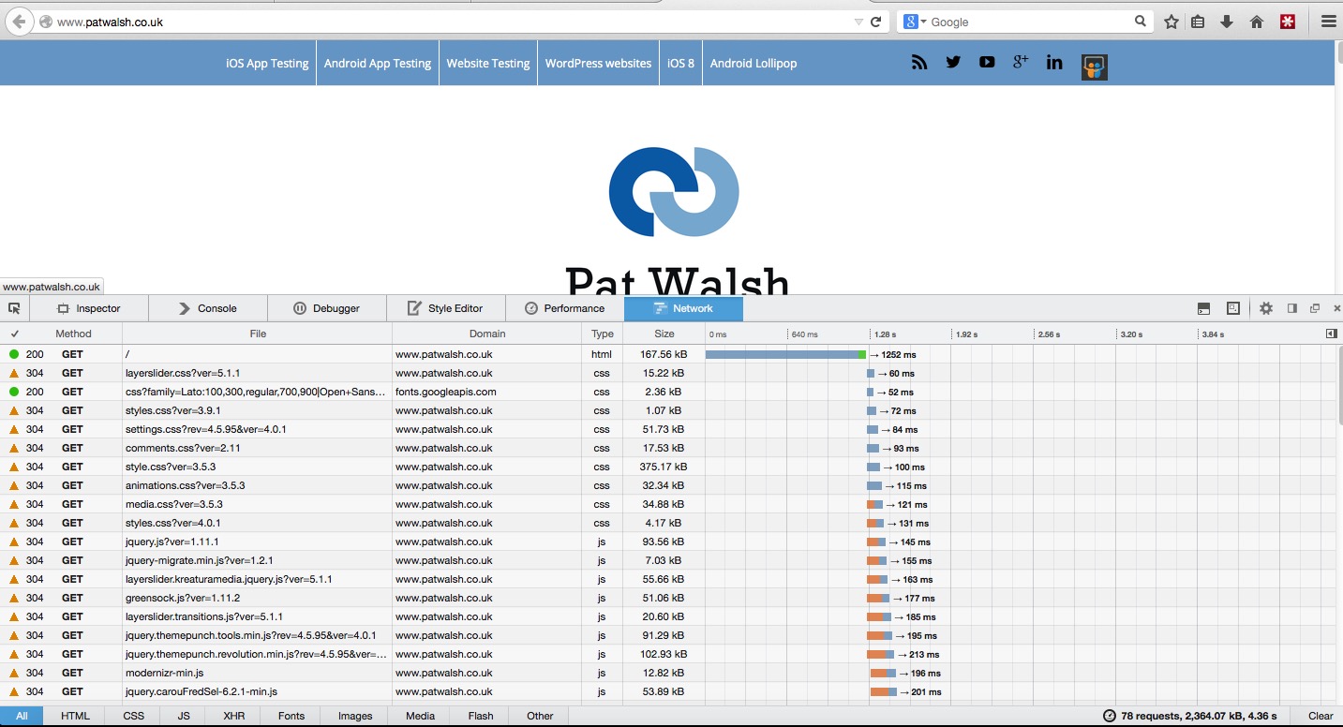1343x727 pixels.
Task: Filter requests by XHR
Action: coord(234,716)
